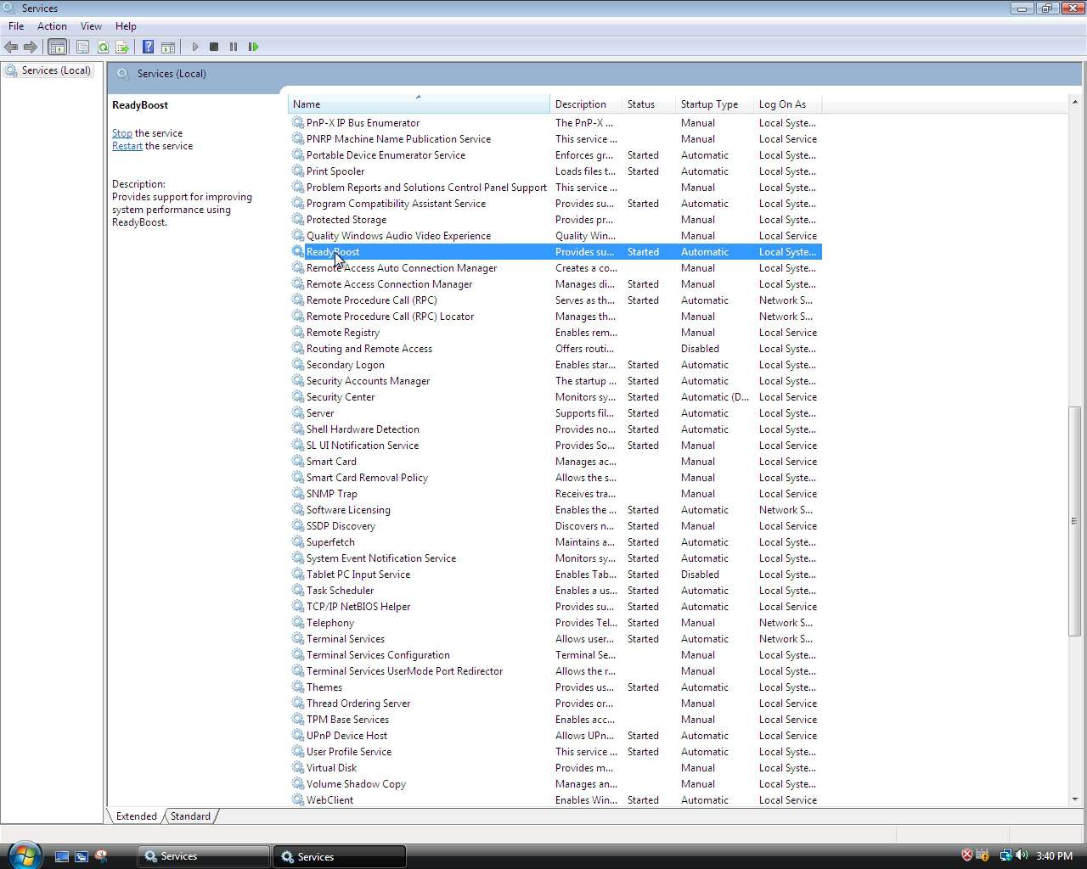Image resolution: width=1087 pixels, height=869 pixels.
Task: Select the Remote Registry service row
Action: pyautogui.click(x=555, y=333)
